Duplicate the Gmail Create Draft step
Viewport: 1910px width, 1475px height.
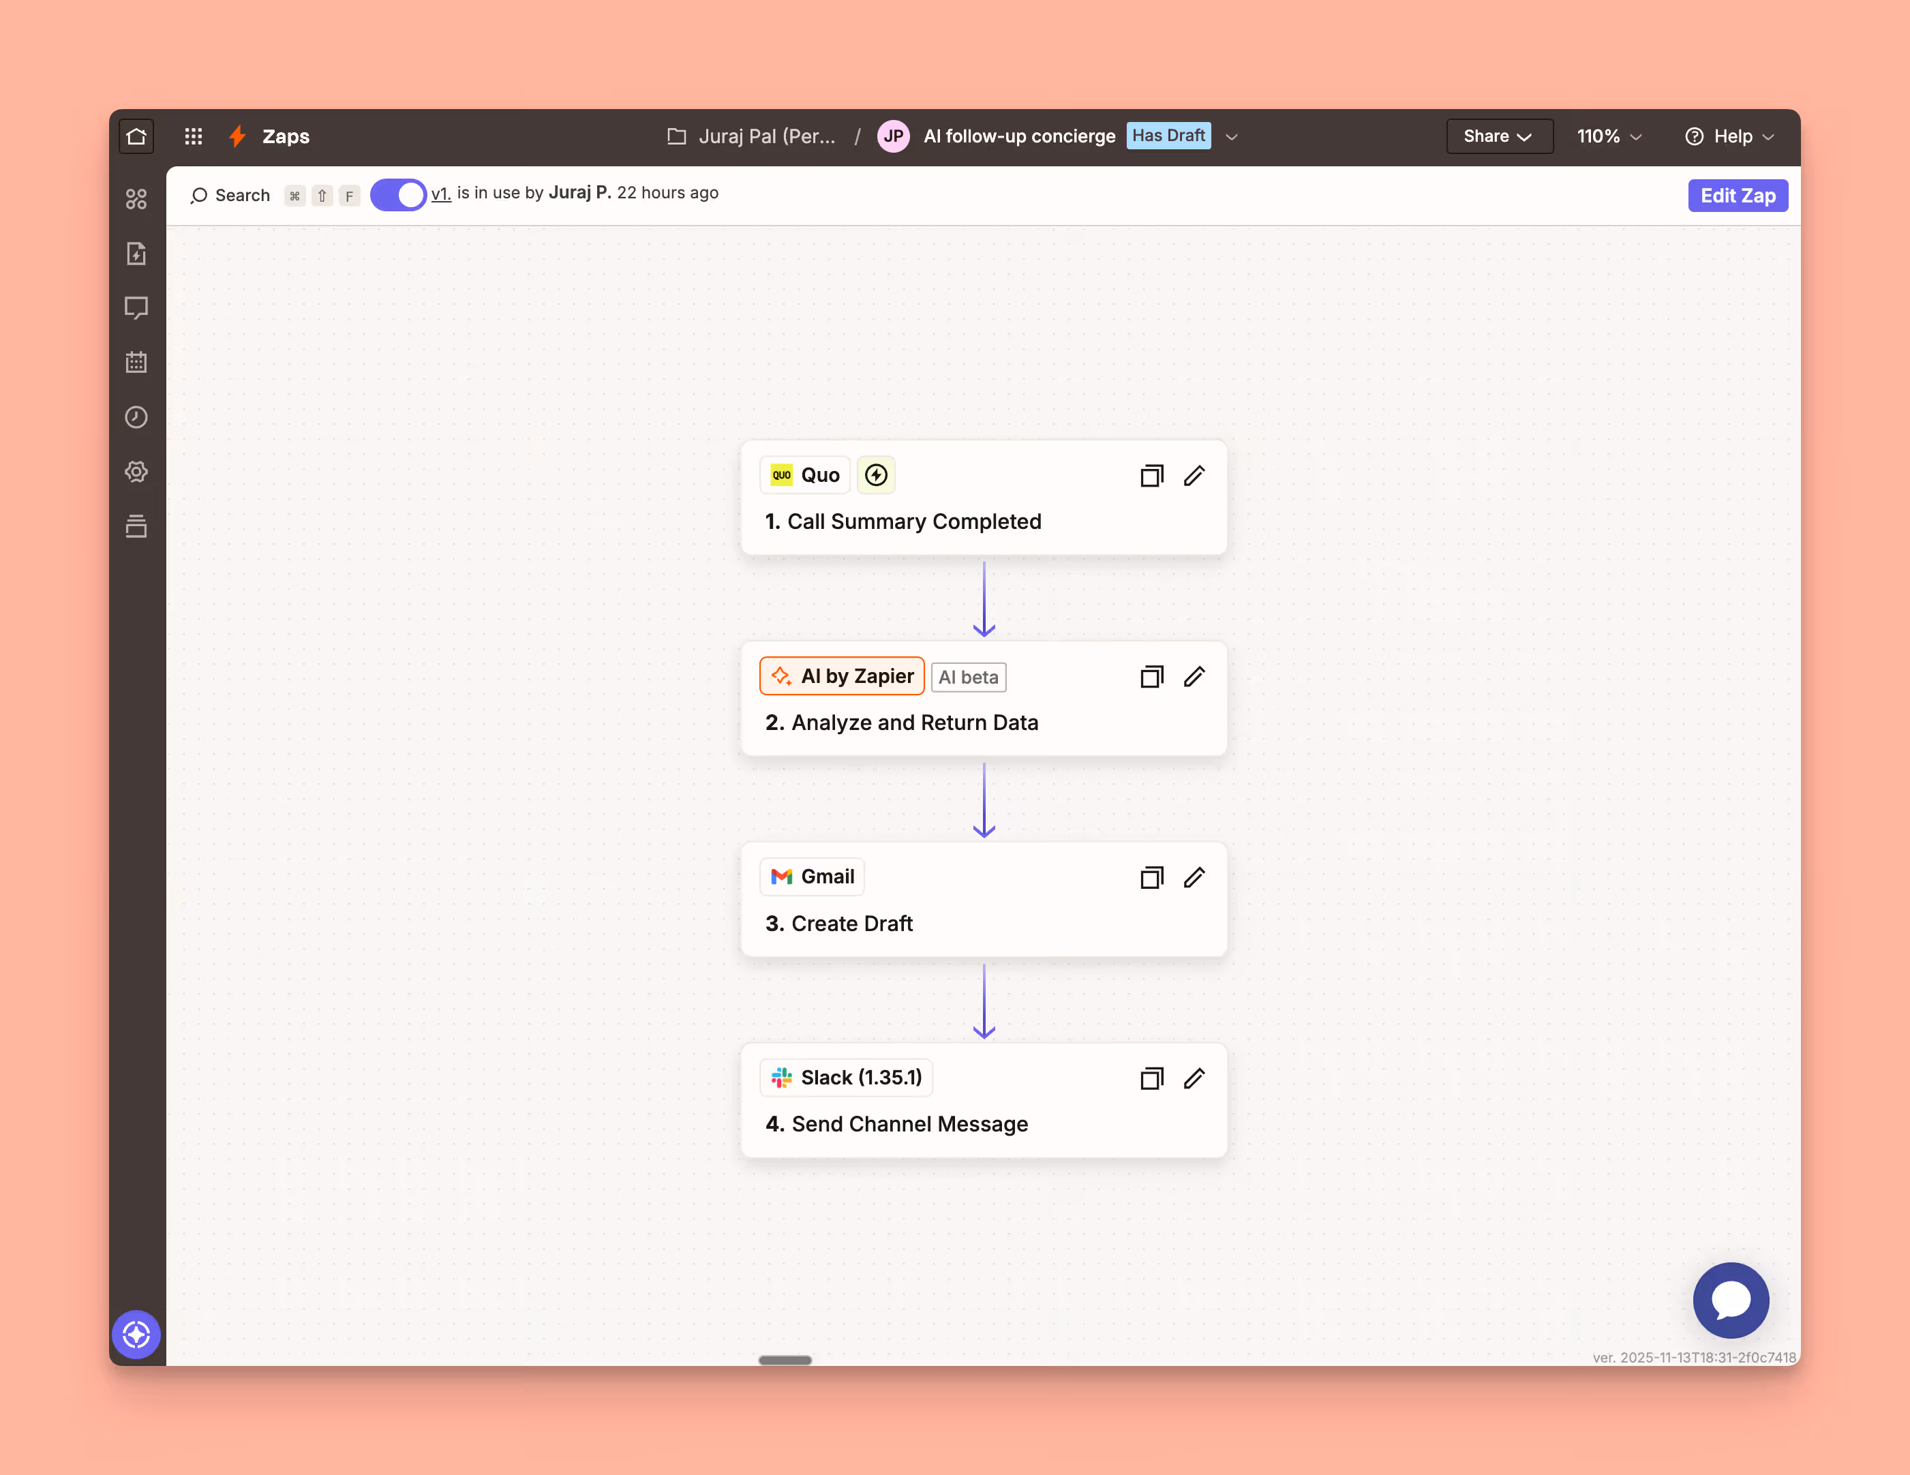(x=1152, y=878)
